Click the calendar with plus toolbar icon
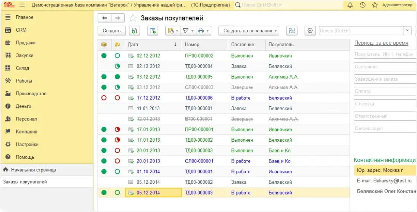 (x=153, y=30)
